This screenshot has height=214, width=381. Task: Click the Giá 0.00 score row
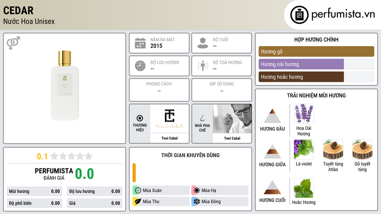tap(95, 203)
